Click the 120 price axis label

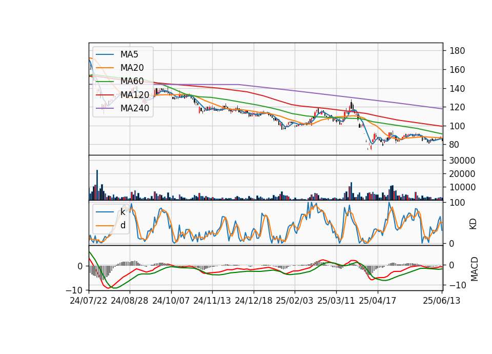[457, 107]
